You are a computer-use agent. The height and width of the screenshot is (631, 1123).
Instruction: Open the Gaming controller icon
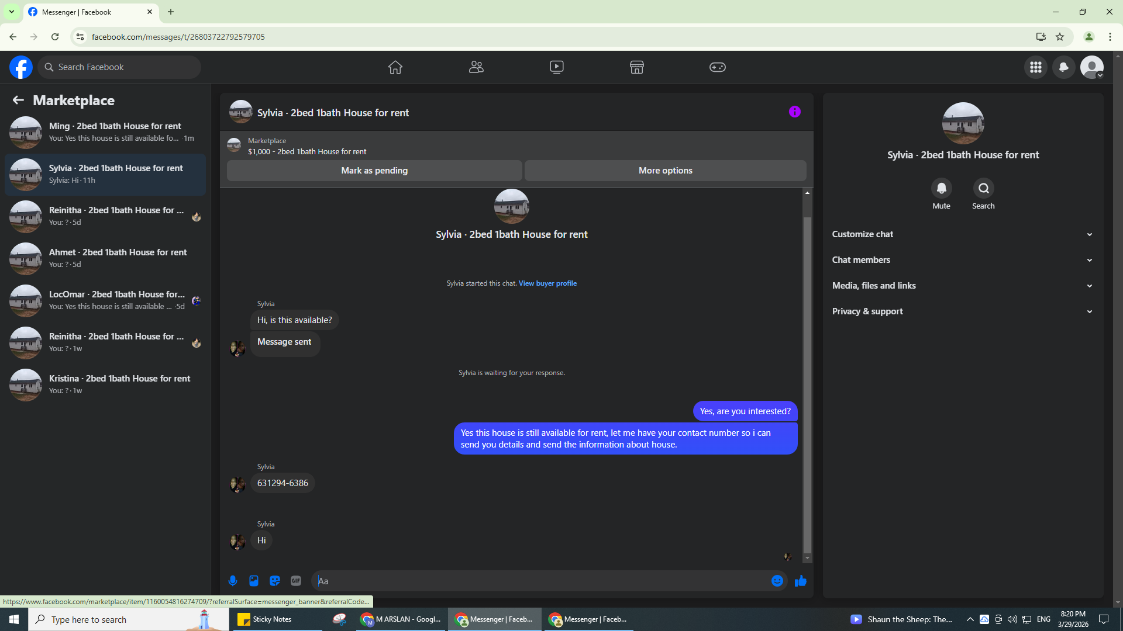coord(718,67)
